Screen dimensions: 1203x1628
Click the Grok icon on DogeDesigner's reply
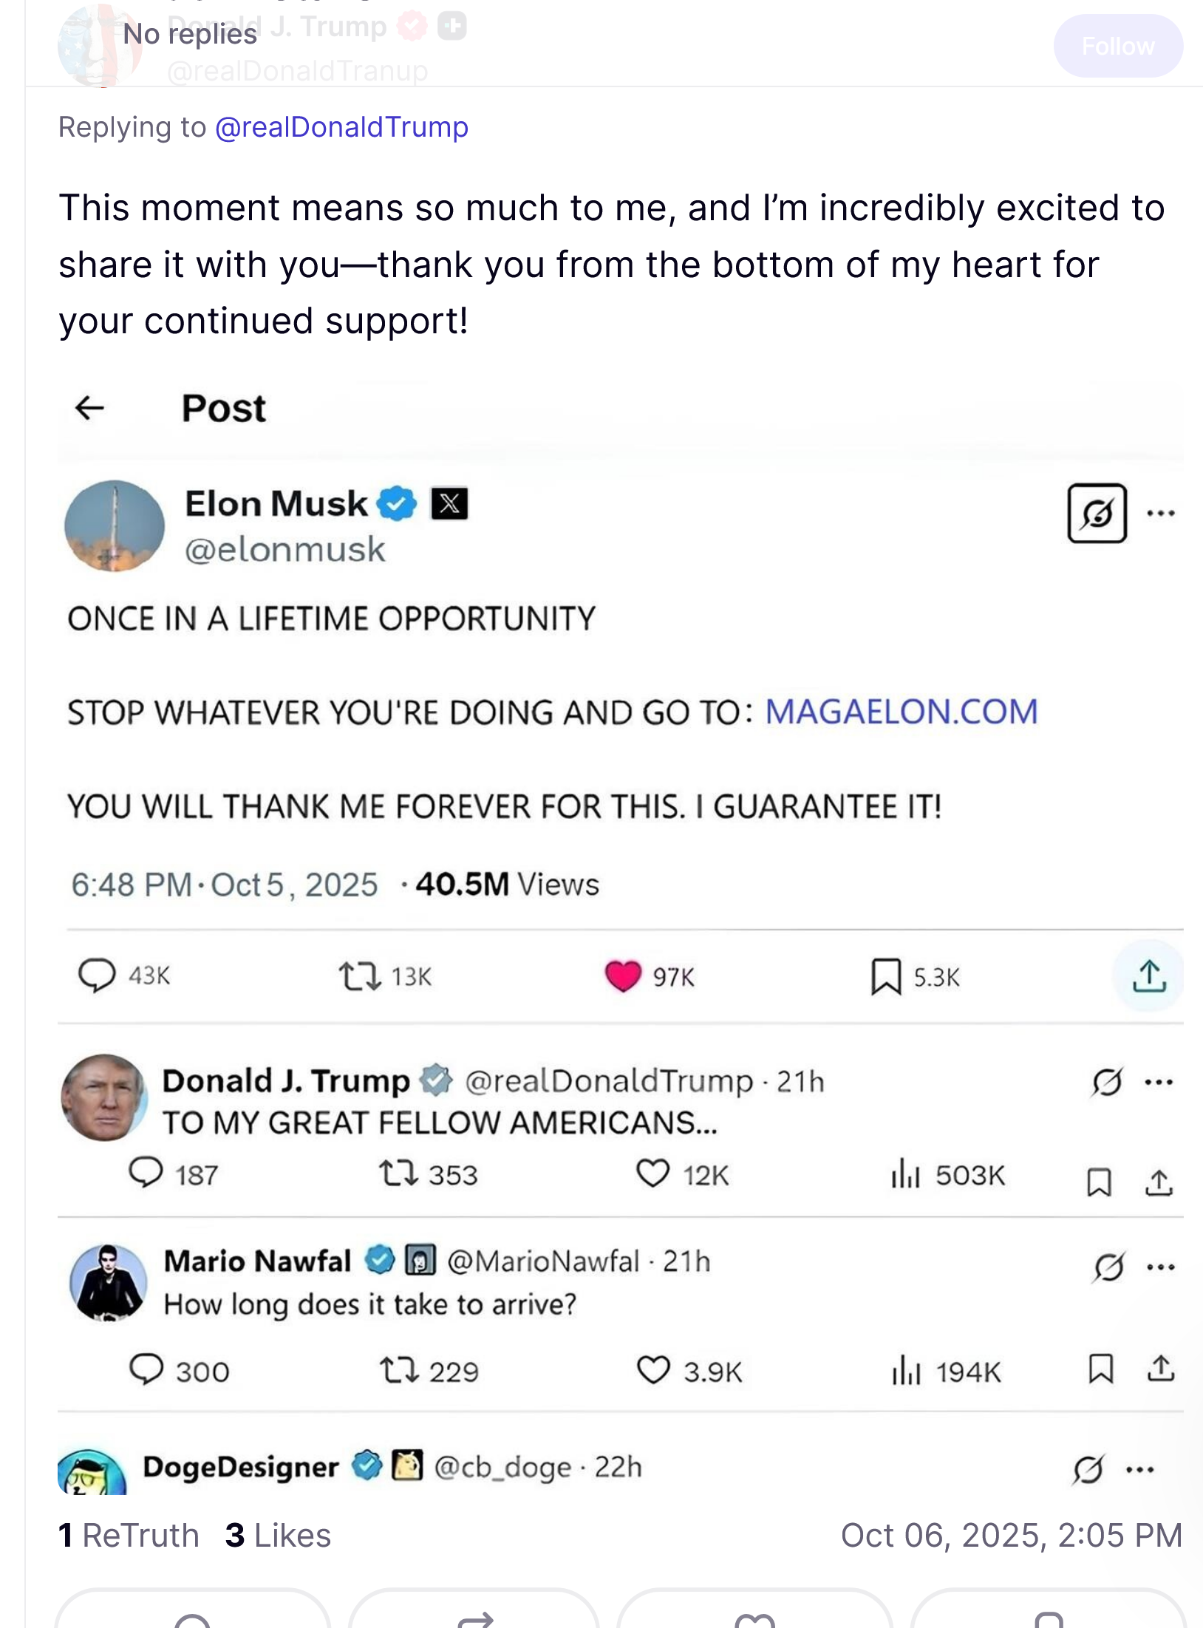pos(1088,1468)
